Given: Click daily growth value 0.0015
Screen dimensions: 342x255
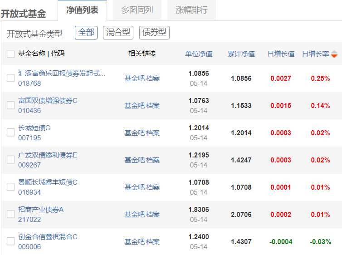Looking at the screenshot, I should point(281,106).
